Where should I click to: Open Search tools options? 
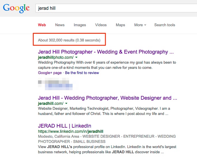click(164, 25)
